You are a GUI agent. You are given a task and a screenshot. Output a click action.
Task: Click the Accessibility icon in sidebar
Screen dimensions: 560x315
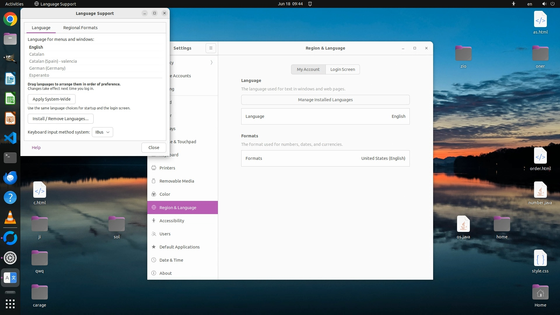coord(154,220)
